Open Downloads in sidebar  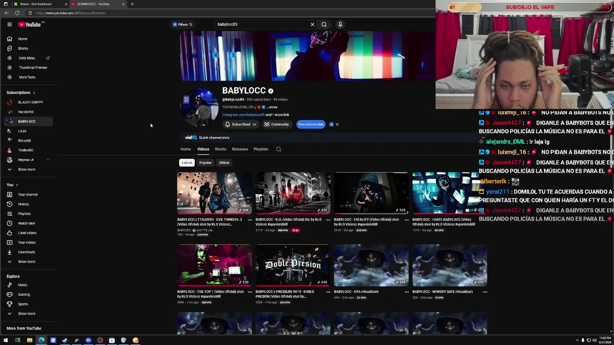click(29, 252)
